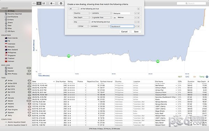Sort table by Date column header
209x131 pixels.
[x=34, y=81]
